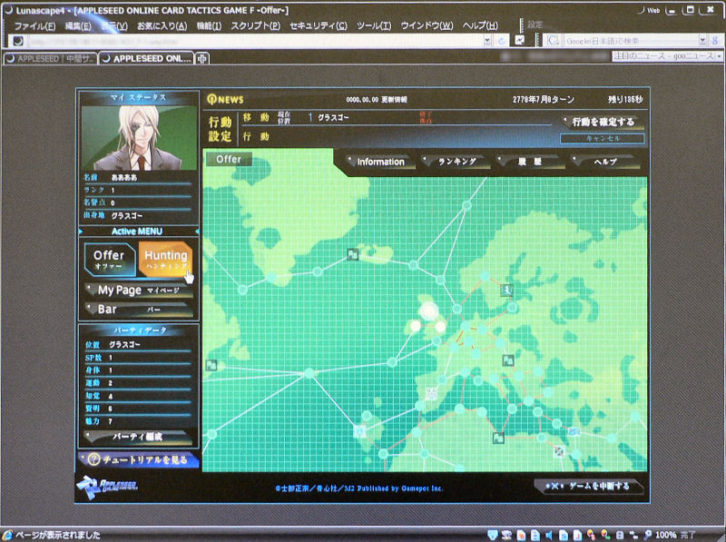
Task: Click the browser address bar field
Action: point(254,41)
